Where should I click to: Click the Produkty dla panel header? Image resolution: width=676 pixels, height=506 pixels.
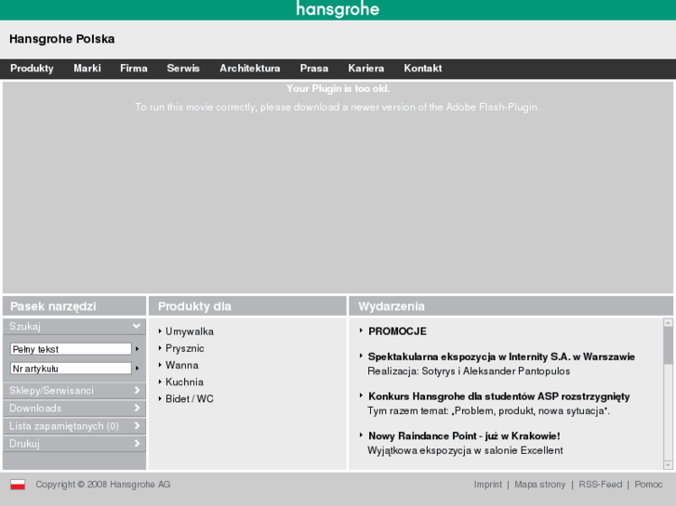coord(247,306)
